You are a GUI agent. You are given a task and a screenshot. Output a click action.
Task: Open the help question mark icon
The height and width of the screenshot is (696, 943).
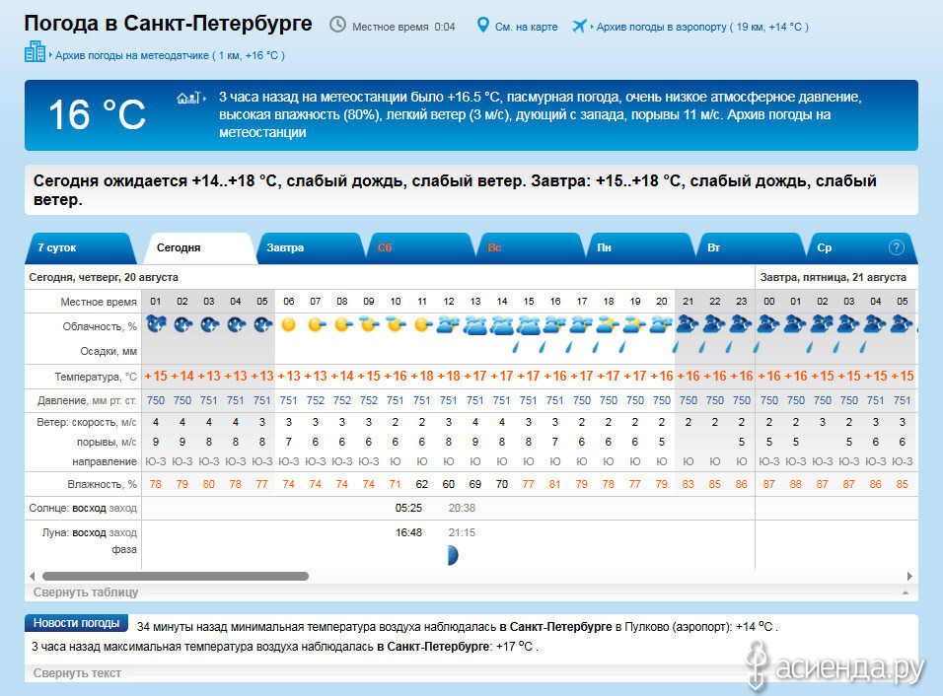[896, 247]
